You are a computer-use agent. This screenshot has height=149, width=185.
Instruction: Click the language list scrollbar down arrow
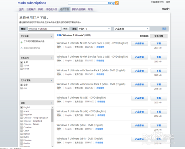(52, 146)
